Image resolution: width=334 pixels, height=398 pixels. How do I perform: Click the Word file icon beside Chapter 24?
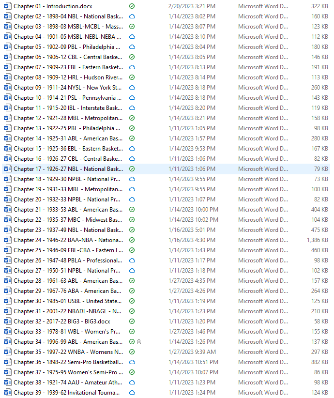[x=8, y=240]
